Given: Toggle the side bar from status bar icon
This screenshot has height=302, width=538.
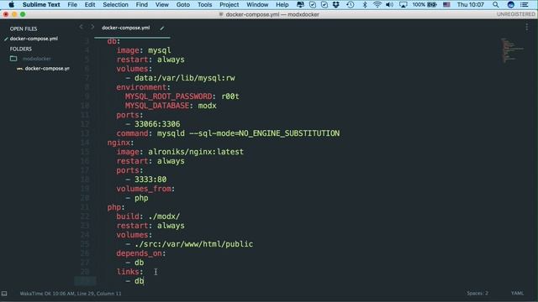Looking at the screenshot, I should (4, 294).
